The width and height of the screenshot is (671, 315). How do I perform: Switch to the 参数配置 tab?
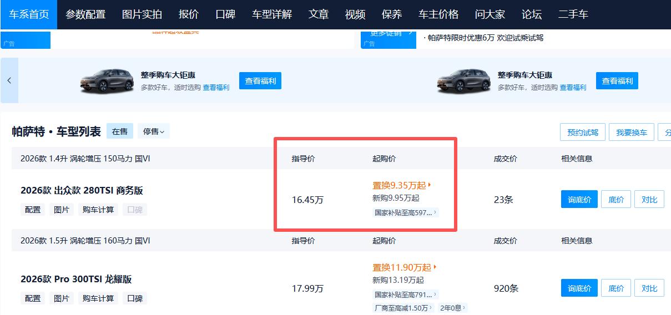85,14
